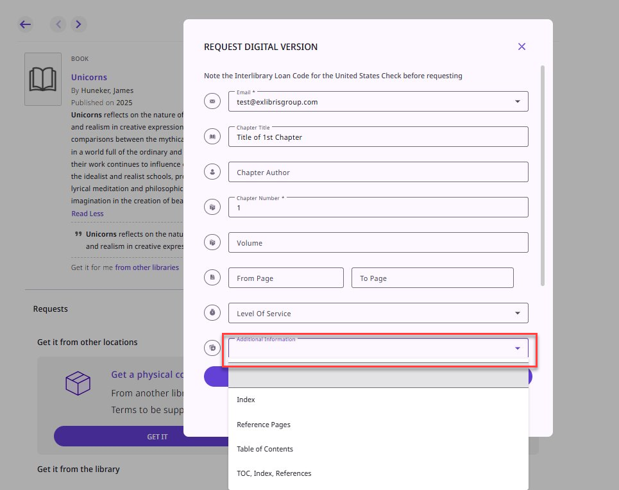The width and height of the screenshot is (619, 490).
Task: Open the Email address dropdown
Action: [517, 101]
